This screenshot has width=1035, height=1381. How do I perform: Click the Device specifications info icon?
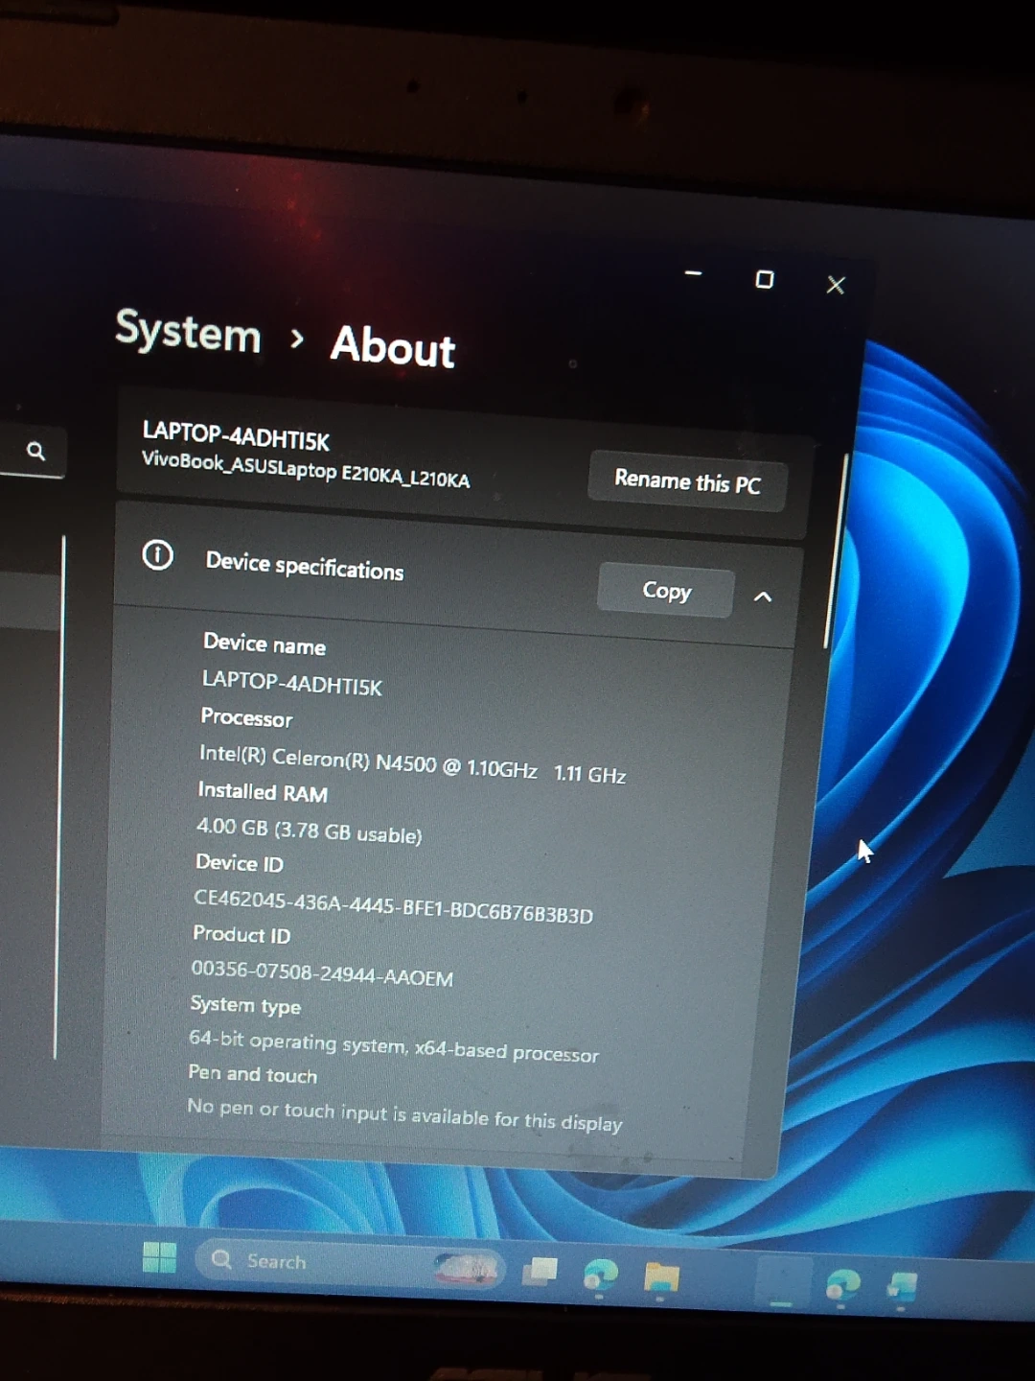click(x=158, y=555)
